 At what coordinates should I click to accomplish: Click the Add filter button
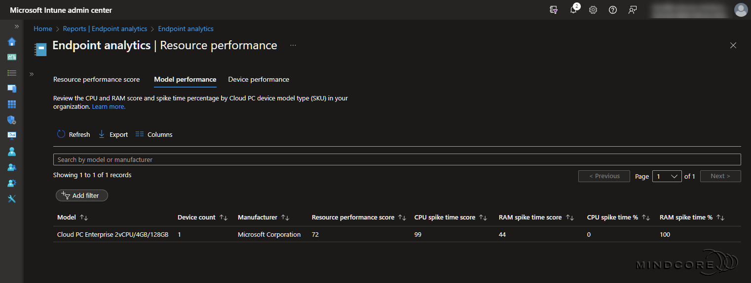(81, 195)
